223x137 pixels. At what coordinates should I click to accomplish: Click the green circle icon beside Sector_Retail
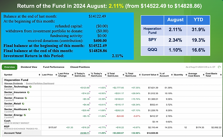click(23, 103)
